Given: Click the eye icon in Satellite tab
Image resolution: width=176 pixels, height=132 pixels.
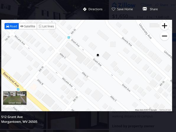Looking at the screenshot, I should coord(22,26).
